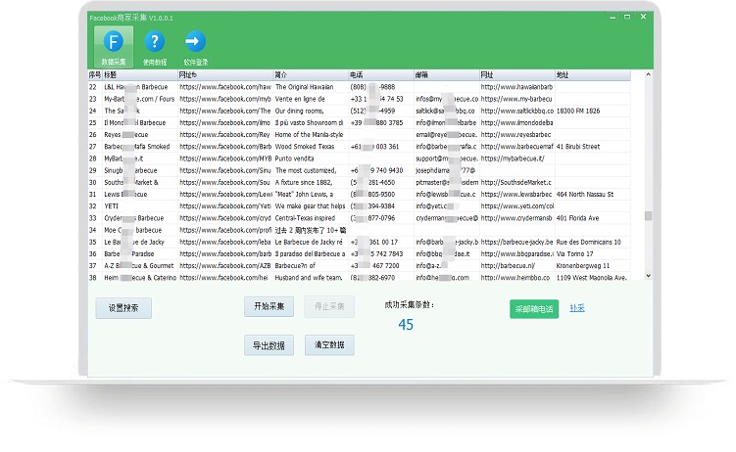The height and width of the screenshot is (452, 736).
Task: Sort by the 标题 column header
Action: pos(140,75)
